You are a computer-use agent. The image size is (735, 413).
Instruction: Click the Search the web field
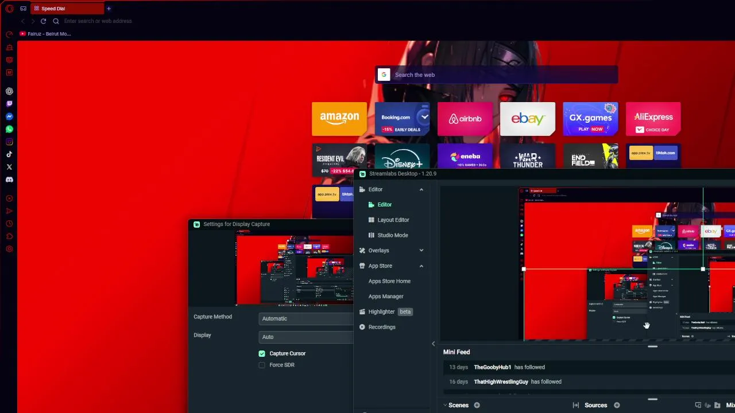pyautogui.click(x=497, y=75)
